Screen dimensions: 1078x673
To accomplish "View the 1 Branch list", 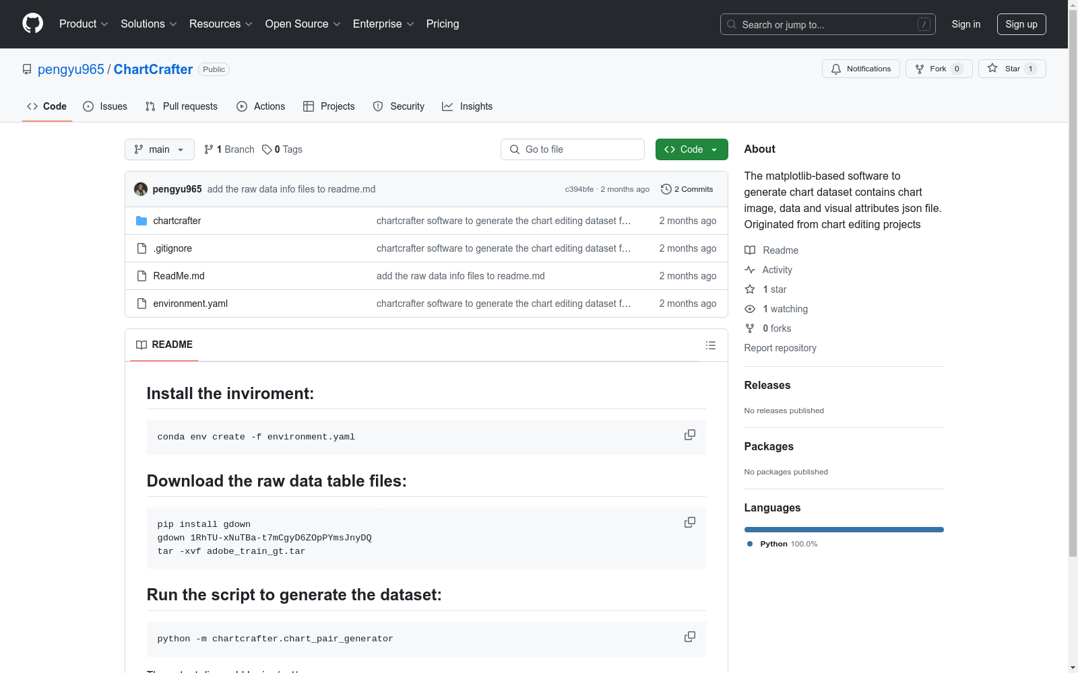I will click(x=229, y=149).
